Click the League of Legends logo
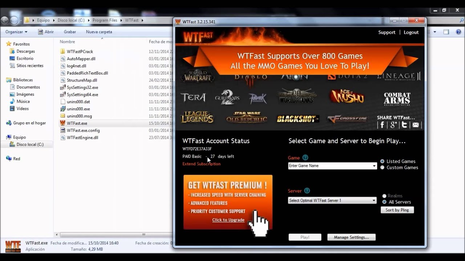This screenshot has height=261, width=465. point(197,117)
